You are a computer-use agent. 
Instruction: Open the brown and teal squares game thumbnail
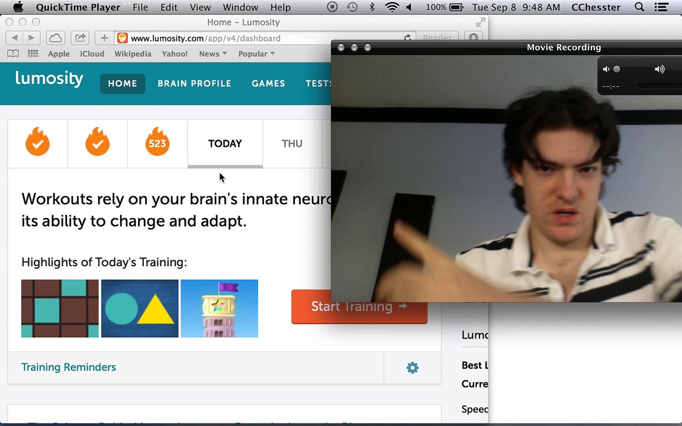(x=60, y=308)
